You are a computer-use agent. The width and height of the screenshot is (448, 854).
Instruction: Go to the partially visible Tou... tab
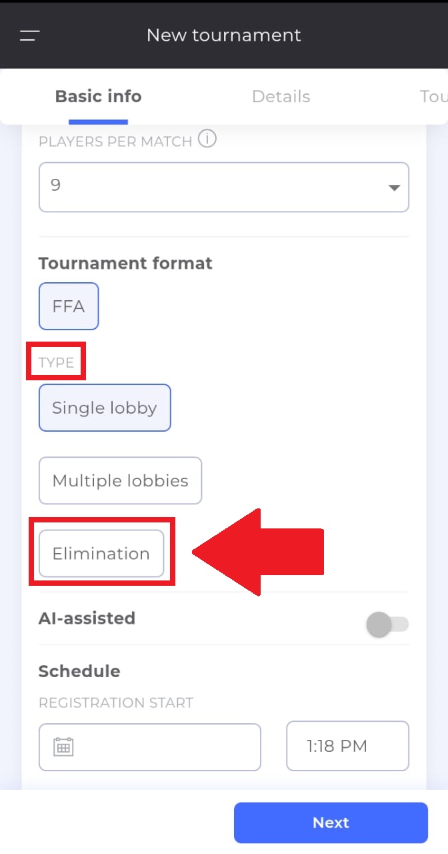[x=433, y=96]
